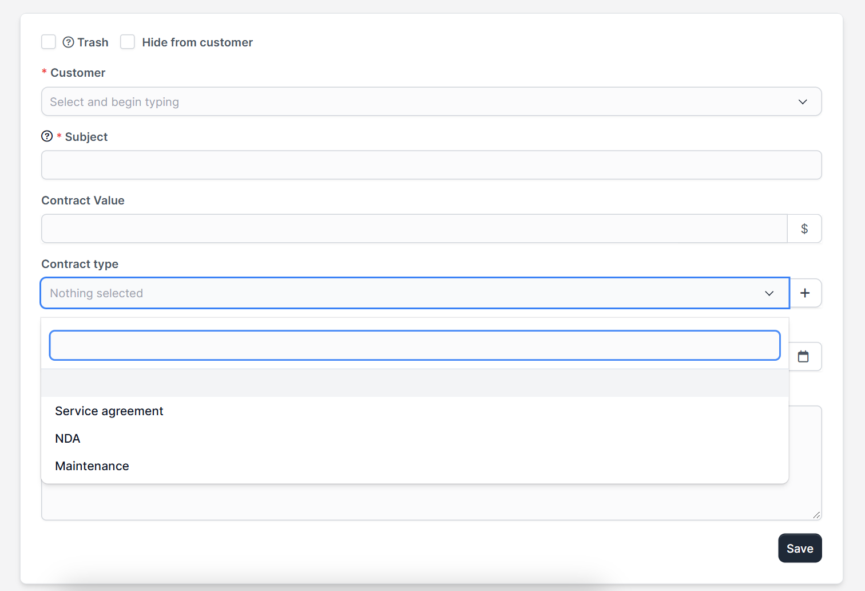Image resolution: width=865 pixels, height=591 pixels.
Task: Click the Hide from customer label
Action: 197,42
